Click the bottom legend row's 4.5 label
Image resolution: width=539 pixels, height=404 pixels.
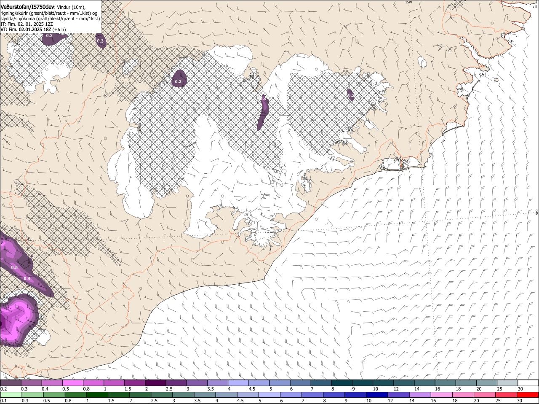point(240,401)
